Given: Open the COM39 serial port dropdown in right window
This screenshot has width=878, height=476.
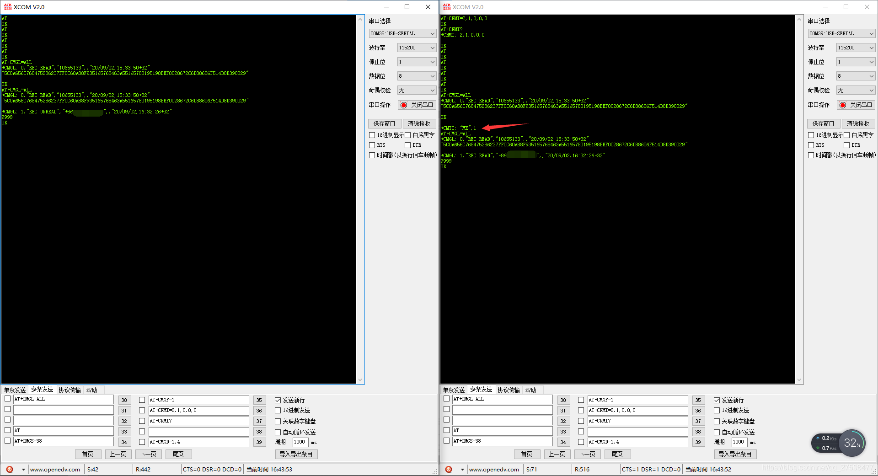Looking at the screenshot, I should tap(841, 33).
